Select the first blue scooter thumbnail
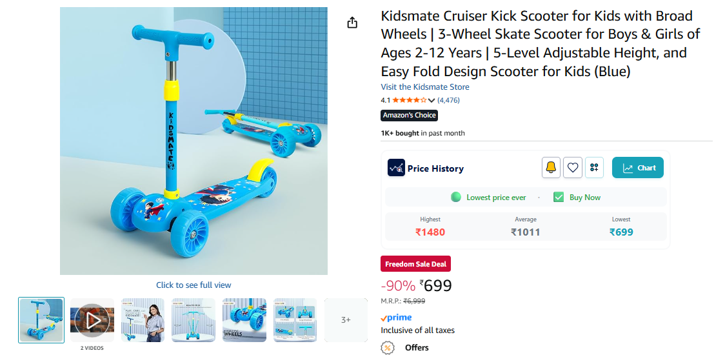This screenshot has width=725, height=355. tap(41, 319)
